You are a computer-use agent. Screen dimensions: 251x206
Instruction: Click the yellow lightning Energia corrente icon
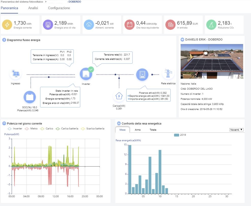click(x=7, y=25)
